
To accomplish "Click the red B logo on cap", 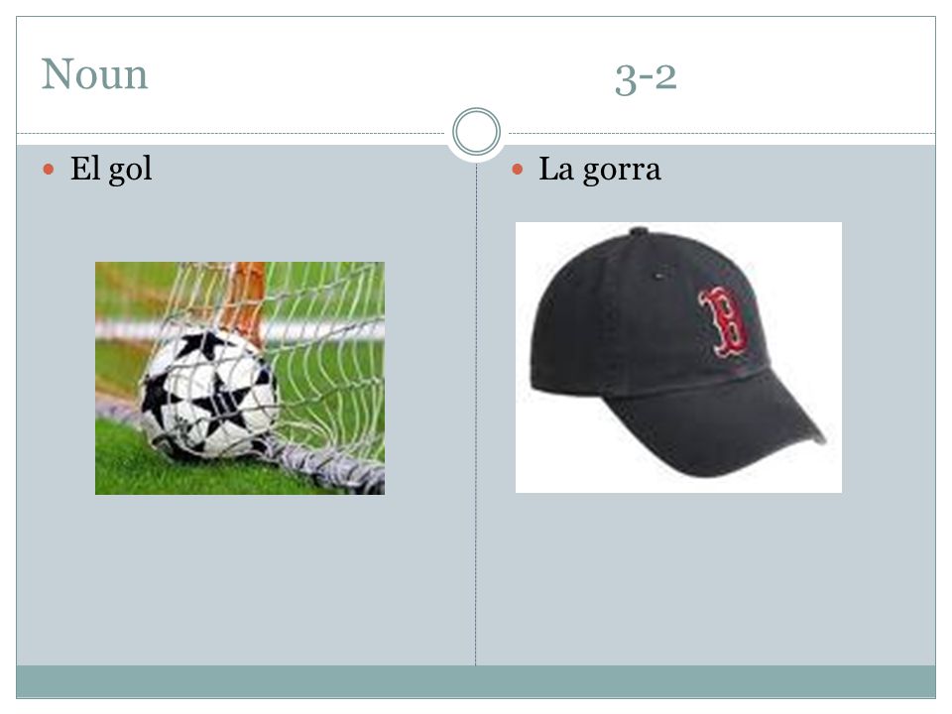I will pyautogui.click(x=726, y=321).
